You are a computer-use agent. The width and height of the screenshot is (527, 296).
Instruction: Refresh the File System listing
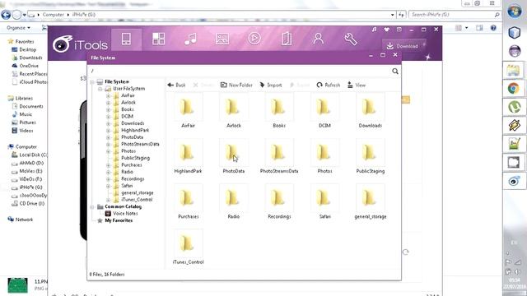[329, 86]
